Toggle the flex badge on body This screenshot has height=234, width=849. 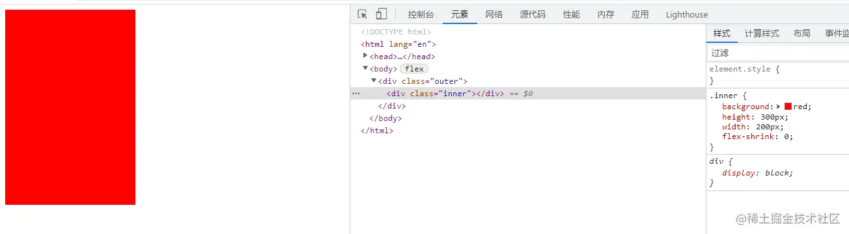pos(414,69)
